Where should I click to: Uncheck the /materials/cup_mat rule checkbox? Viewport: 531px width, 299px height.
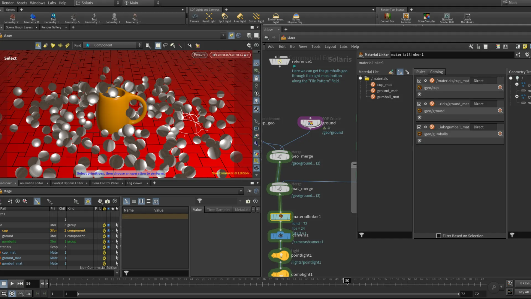tap(419, 81)
